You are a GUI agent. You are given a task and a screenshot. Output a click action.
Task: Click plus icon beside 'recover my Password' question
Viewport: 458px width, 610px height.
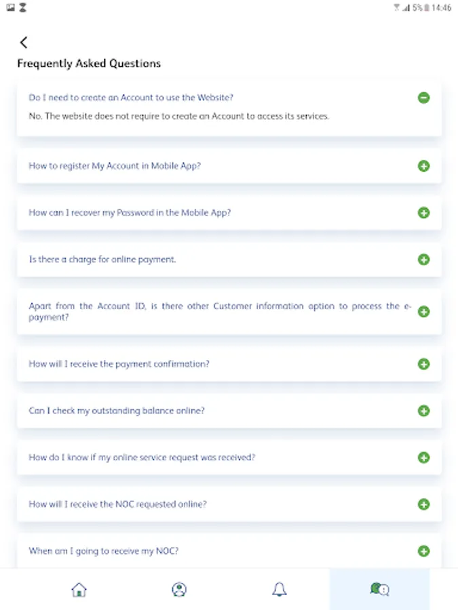424,213
